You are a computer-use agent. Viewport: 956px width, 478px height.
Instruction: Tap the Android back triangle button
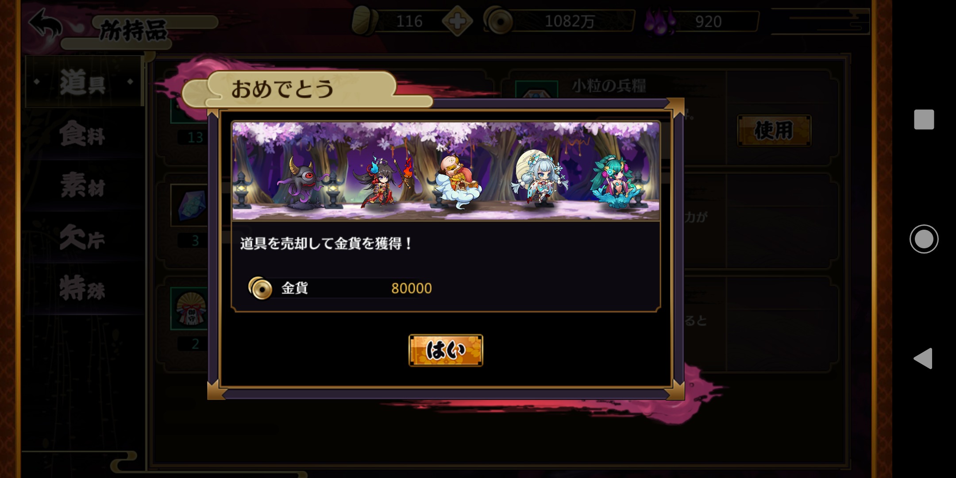tap(923, 358)
